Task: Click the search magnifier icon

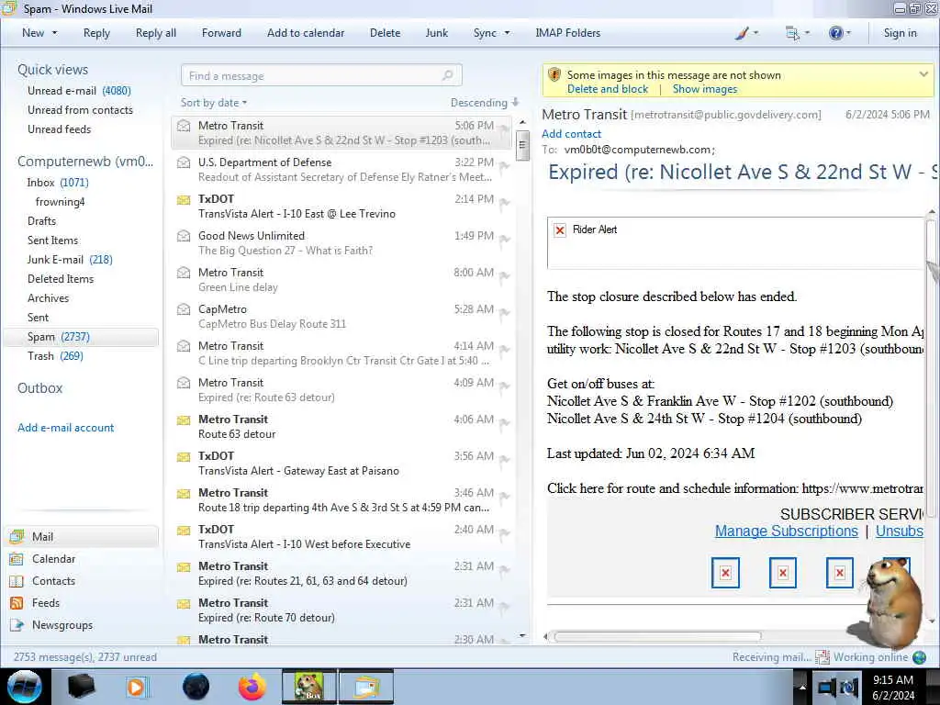Action: click(448, 75)
